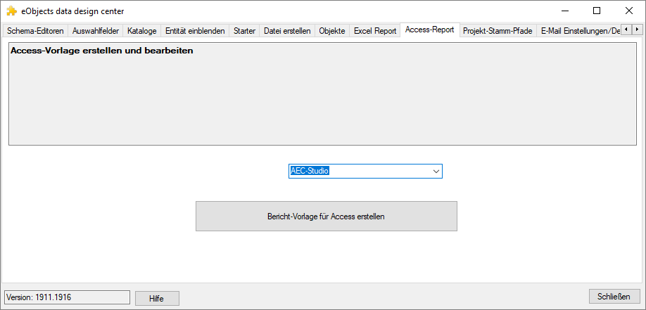Go to the Entität einblenden tab
Image resolution: width=646 pixels, height=310 pixels.
pyautogui.click(x=195, y=31)
